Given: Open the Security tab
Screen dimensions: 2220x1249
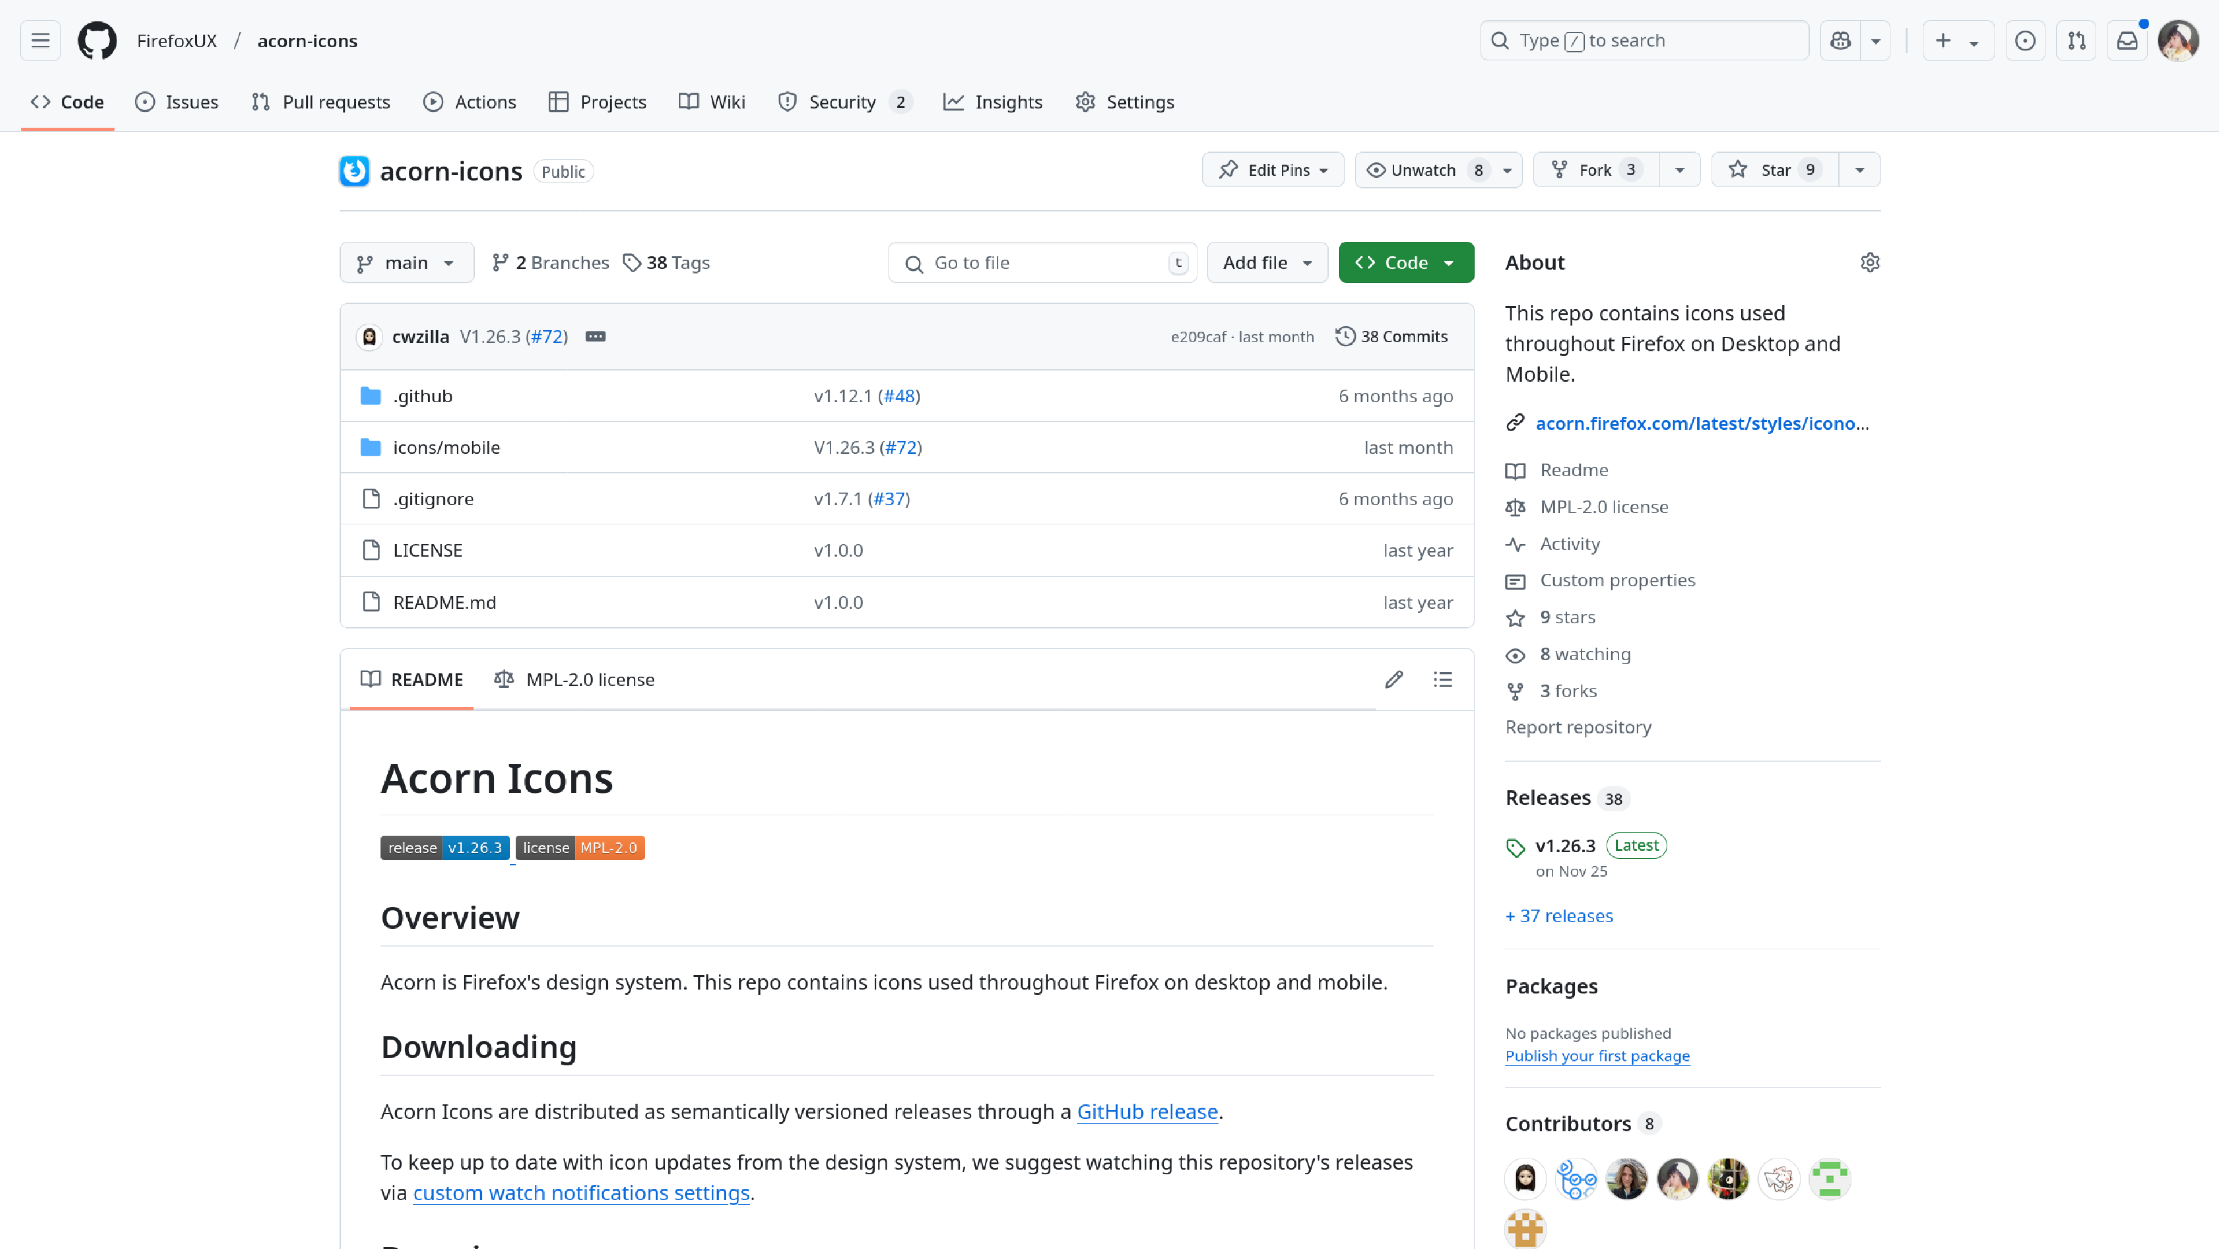Looking at the screenshot, I should coord(845,102).
